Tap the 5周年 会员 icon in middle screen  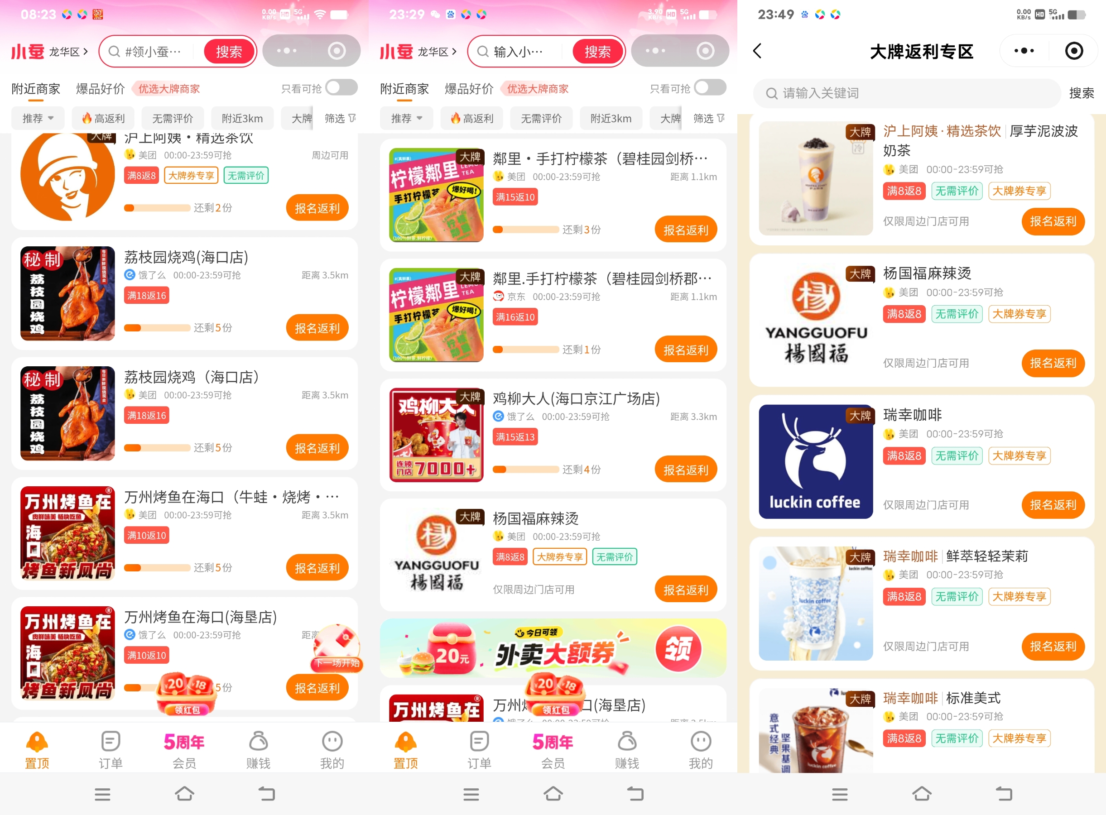click(x=553, y=749)
